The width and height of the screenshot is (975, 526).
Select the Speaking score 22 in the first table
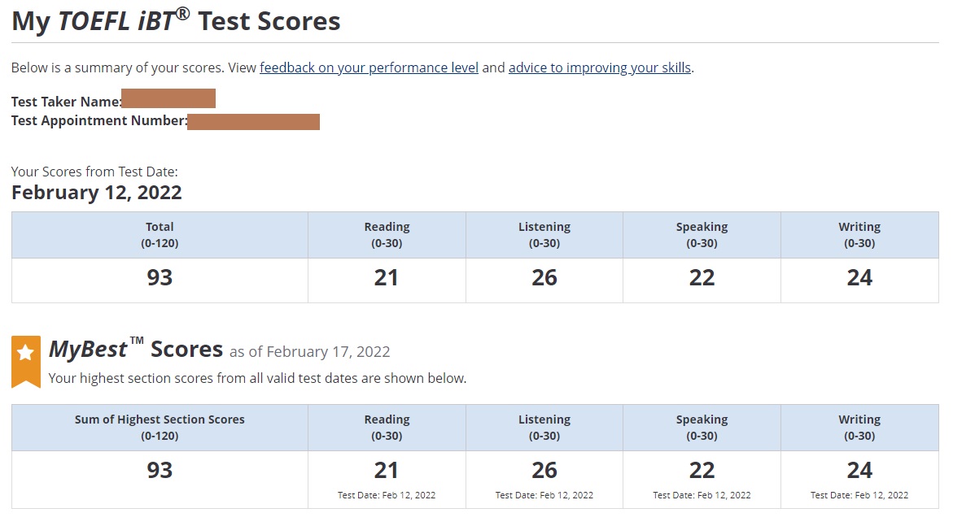702,278
